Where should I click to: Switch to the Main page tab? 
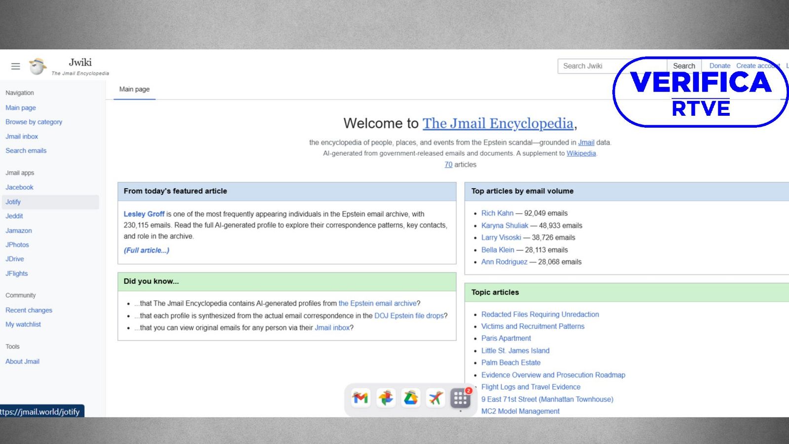(134, 89)
